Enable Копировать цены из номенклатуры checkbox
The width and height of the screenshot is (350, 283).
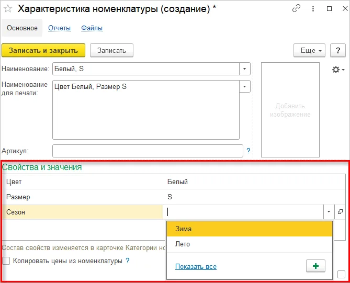(x=6, y=261)
